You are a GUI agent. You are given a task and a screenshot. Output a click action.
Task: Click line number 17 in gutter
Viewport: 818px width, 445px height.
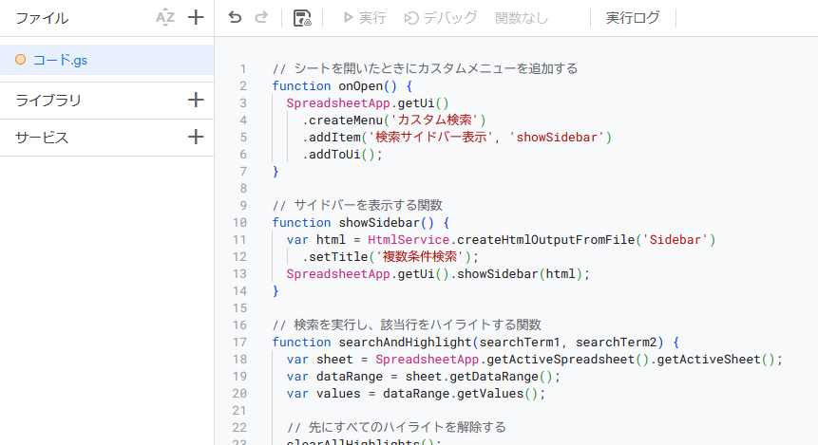pyautogui.click(x=239, y=343)
